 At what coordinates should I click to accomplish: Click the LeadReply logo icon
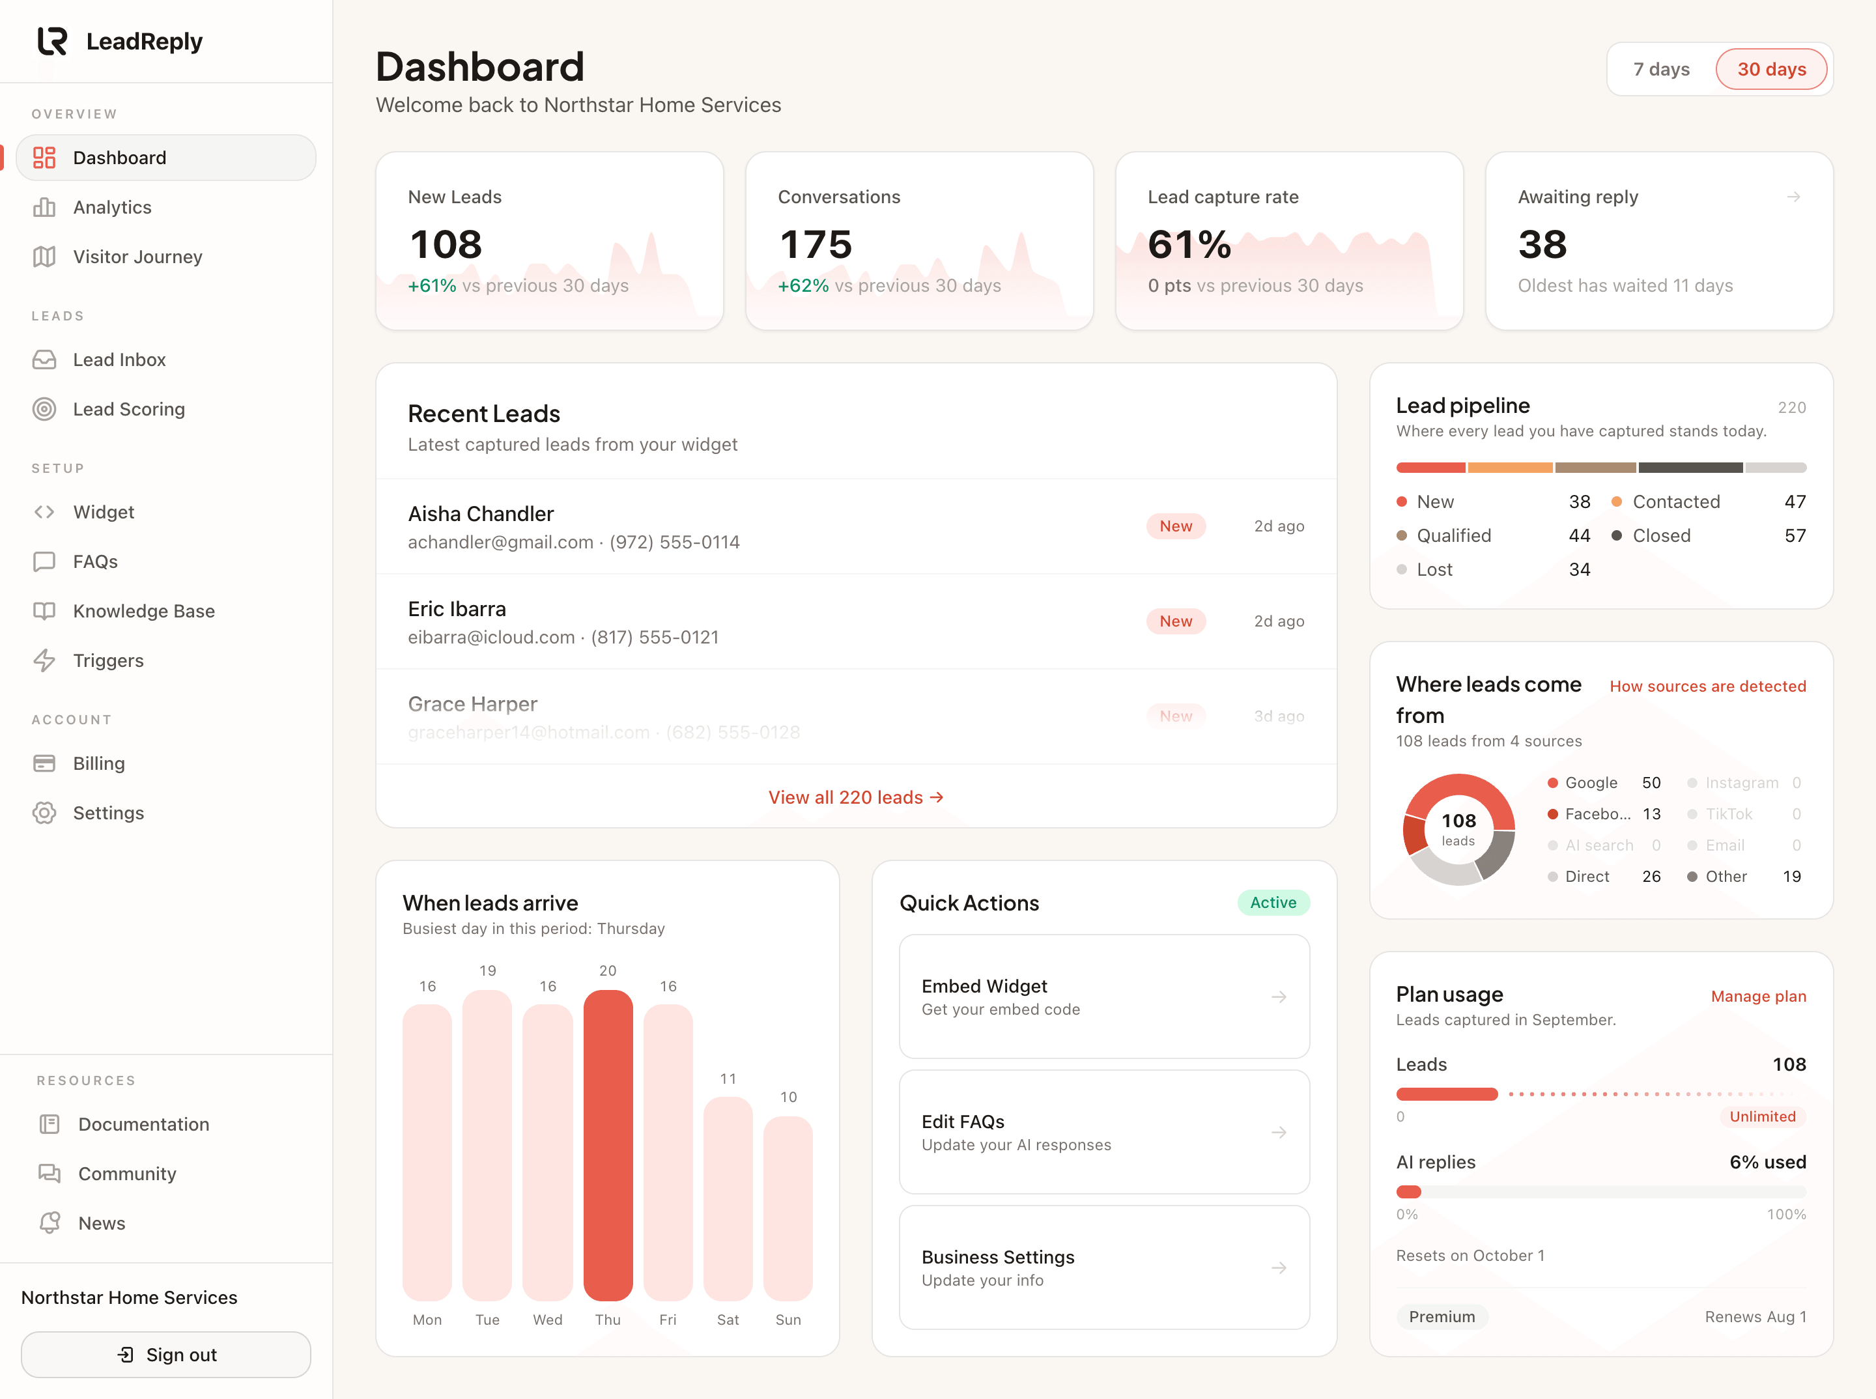(53, 40)
